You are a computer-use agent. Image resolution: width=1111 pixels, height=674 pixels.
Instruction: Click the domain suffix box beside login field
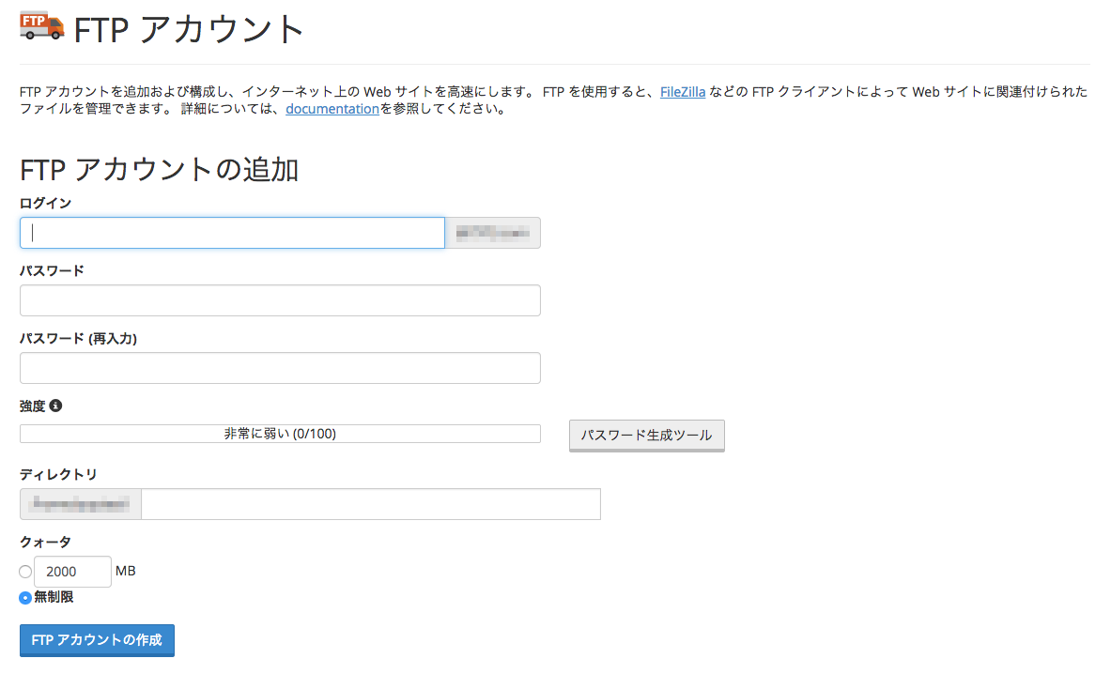point(493,233)
